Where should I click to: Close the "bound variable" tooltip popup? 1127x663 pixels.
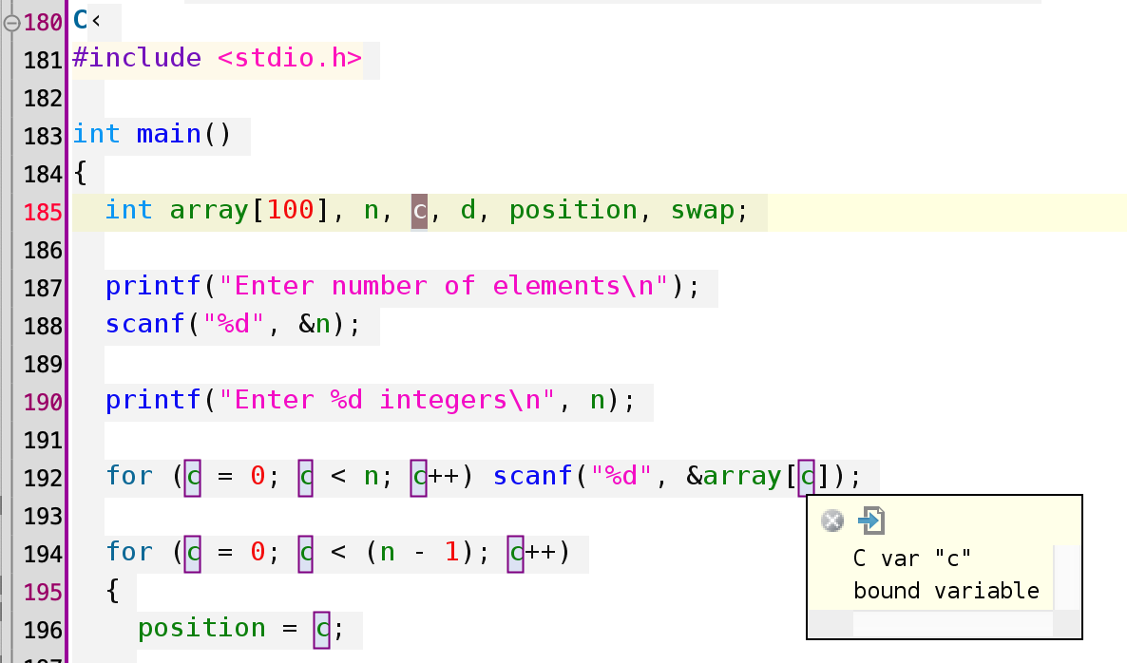[832, 521]
